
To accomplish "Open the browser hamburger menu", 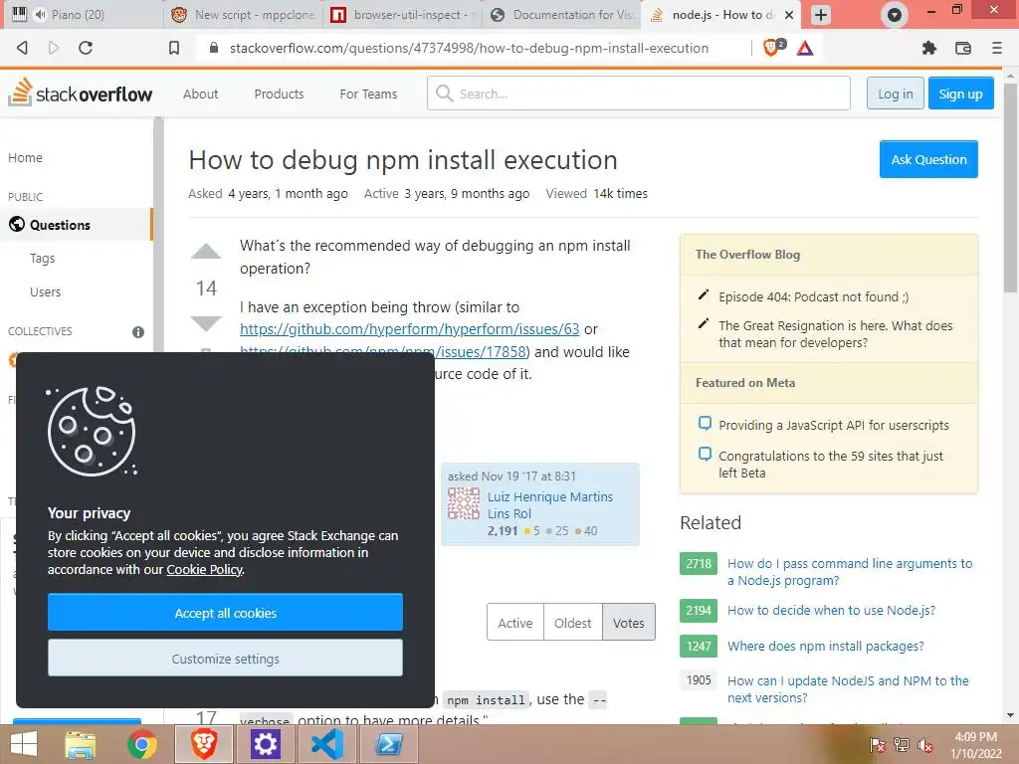I will tap(997, 48).
